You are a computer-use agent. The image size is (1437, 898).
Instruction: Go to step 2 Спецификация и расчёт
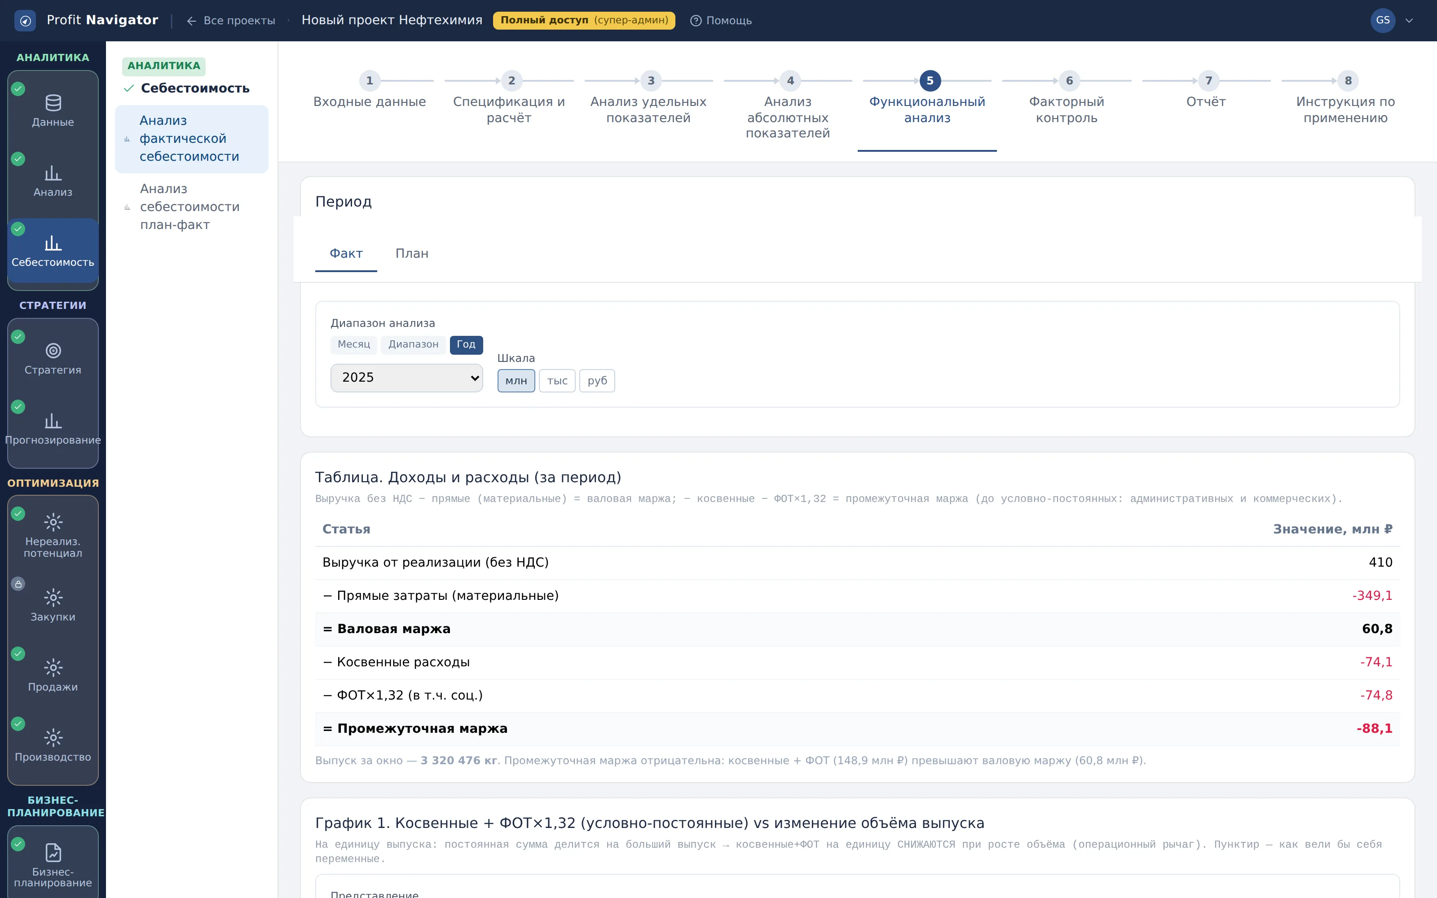tap(509, 99)
